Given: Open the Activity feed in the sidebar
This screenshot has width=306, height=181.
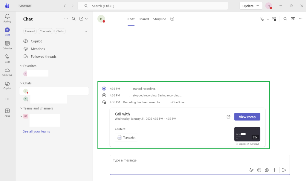Looking at the screenshot, I should point(7,18).
